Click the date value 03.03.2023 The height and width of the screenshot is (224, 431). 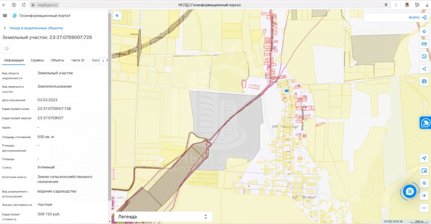47,100
